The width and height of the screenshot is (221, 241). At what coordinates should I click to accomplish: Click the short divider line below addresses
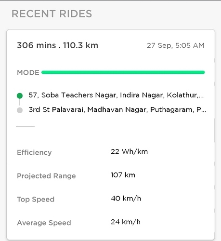tap(26, 126)
